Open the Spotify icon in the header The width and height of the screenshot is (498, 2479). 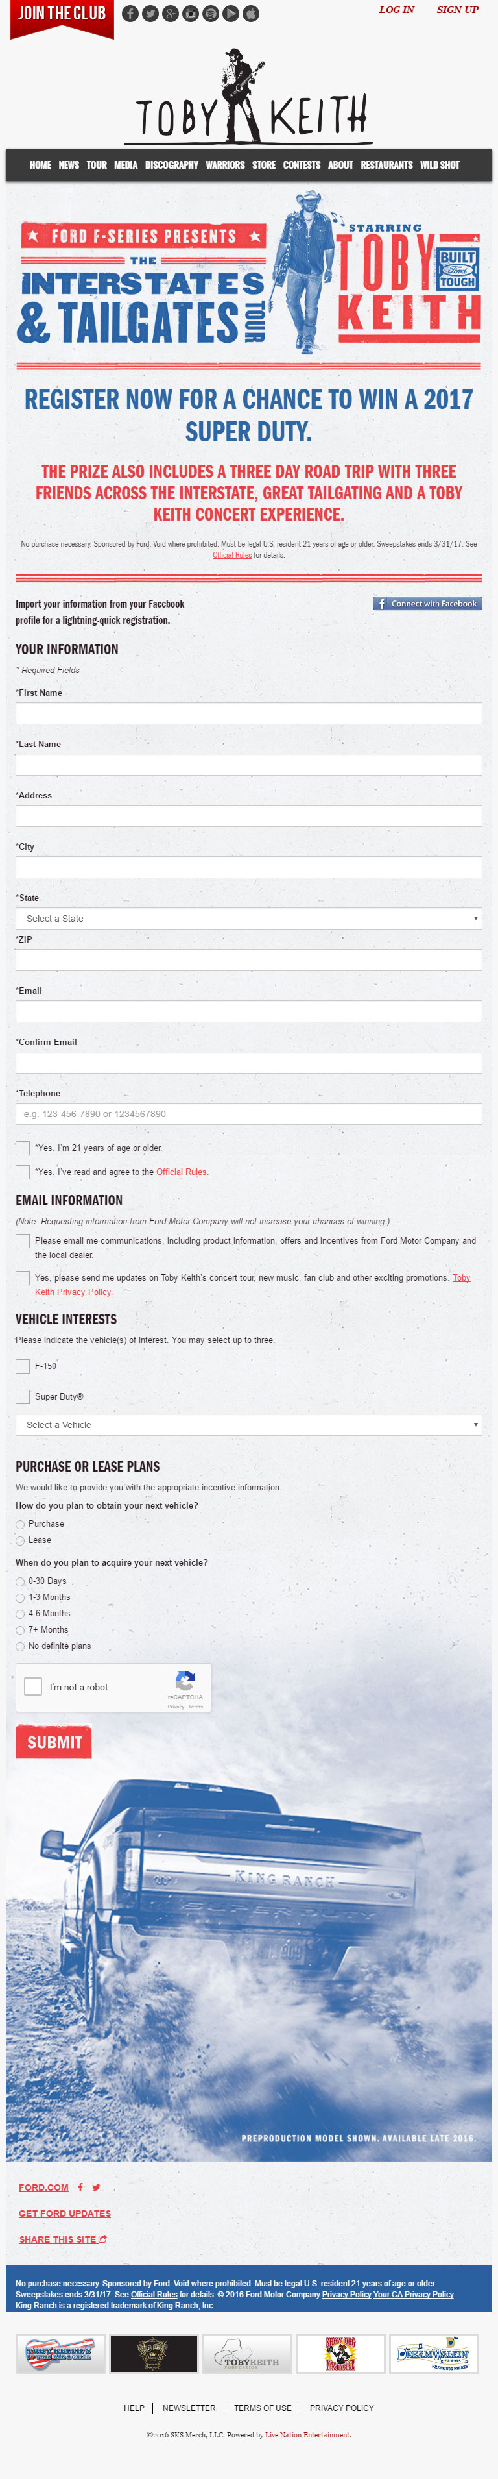click(211, 14)
